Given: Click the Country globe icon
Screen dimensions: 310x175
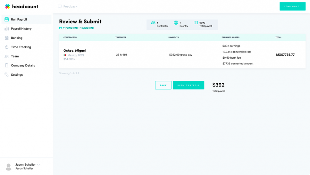Looking at the screenshot, I should click(176, 23).
